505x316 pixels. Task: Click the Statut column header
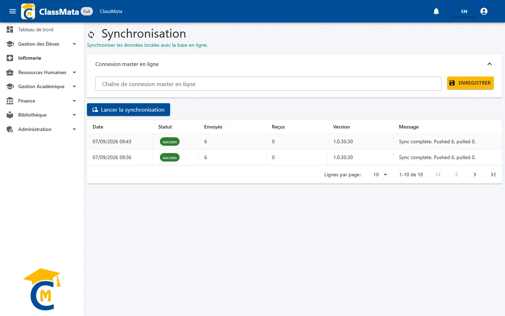pos(165,127)
